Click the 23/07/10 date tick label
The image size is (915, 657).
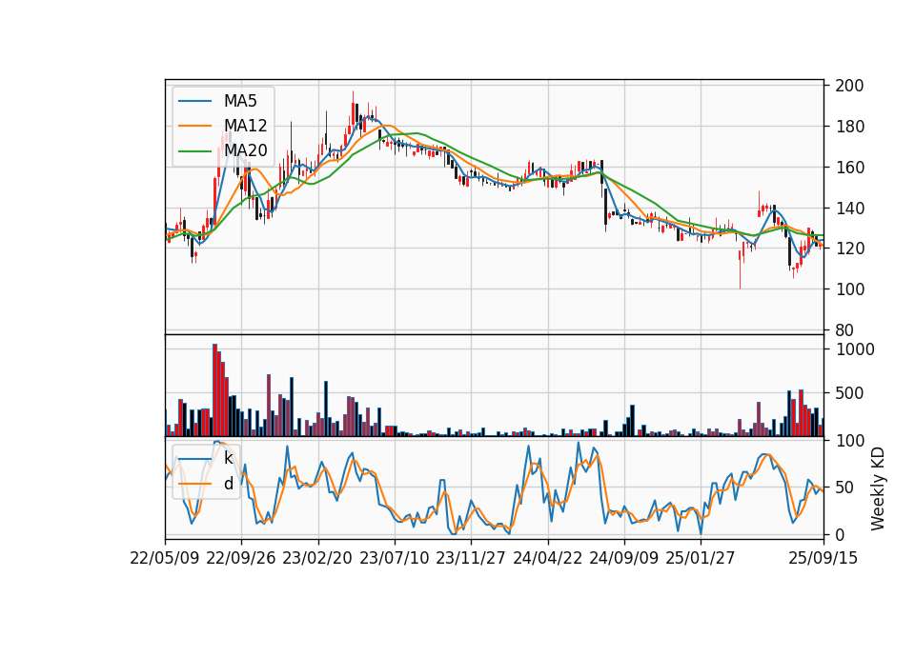click(x=394, y=558)
